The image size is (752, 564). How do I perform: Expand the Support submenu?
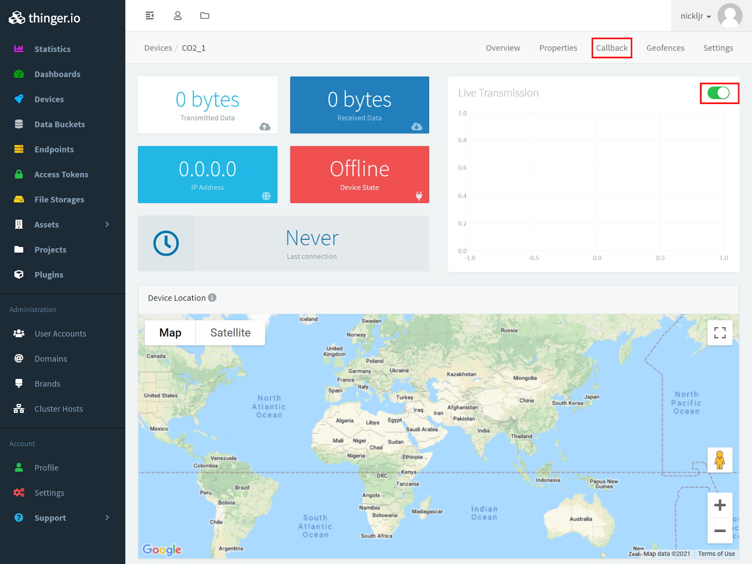49,517
